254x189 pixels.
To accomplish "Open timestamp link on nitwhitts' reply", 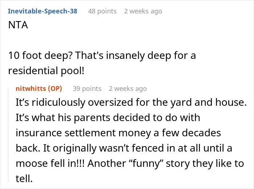I will (x=128, y=89).
